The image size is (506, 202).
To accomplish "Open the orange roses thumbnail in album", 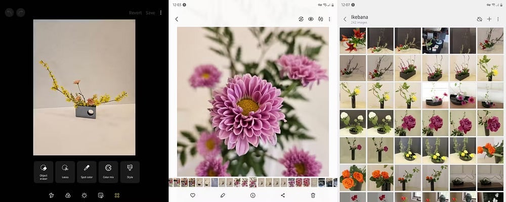I will coord(353,177).
